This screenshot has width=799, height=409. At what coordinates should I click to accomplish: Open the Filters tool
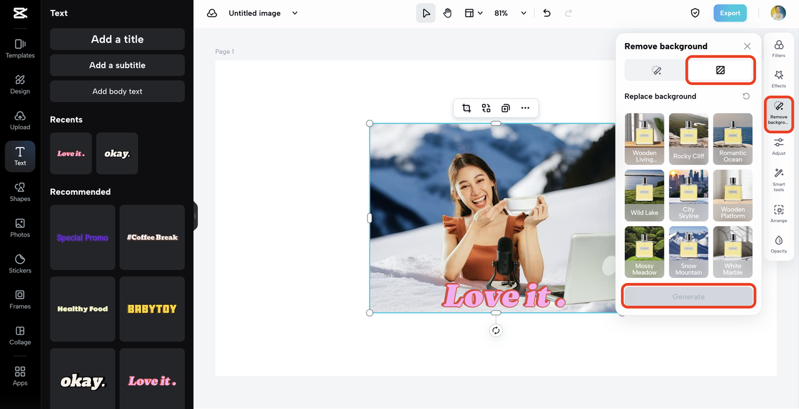(778, 48)
